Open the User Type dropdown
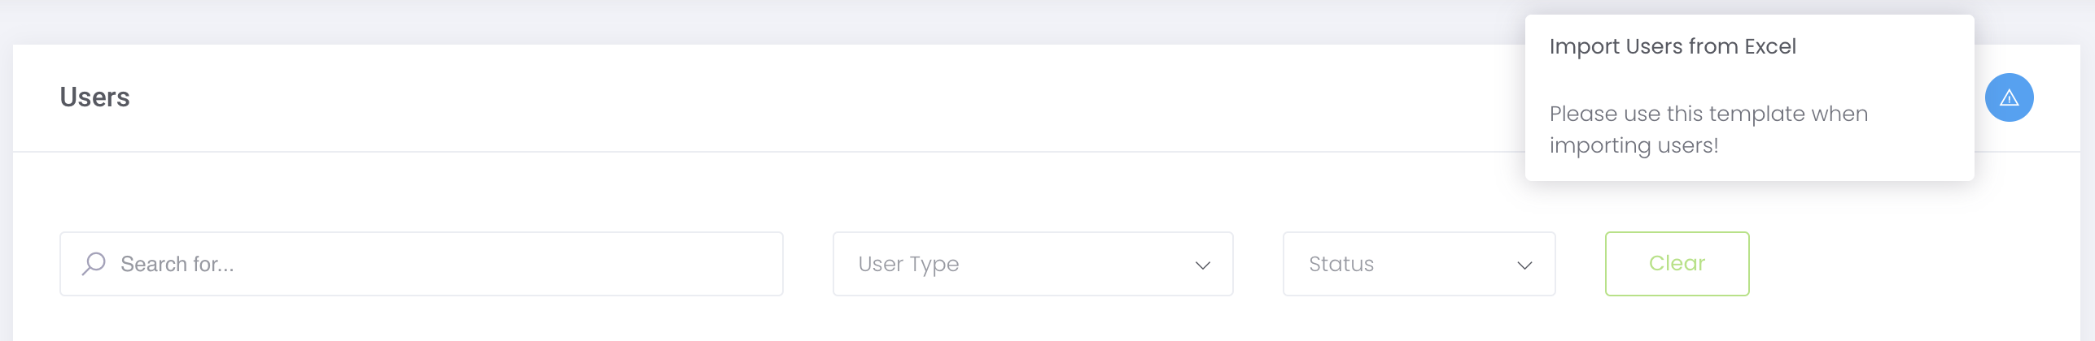 coord(1033,264)
